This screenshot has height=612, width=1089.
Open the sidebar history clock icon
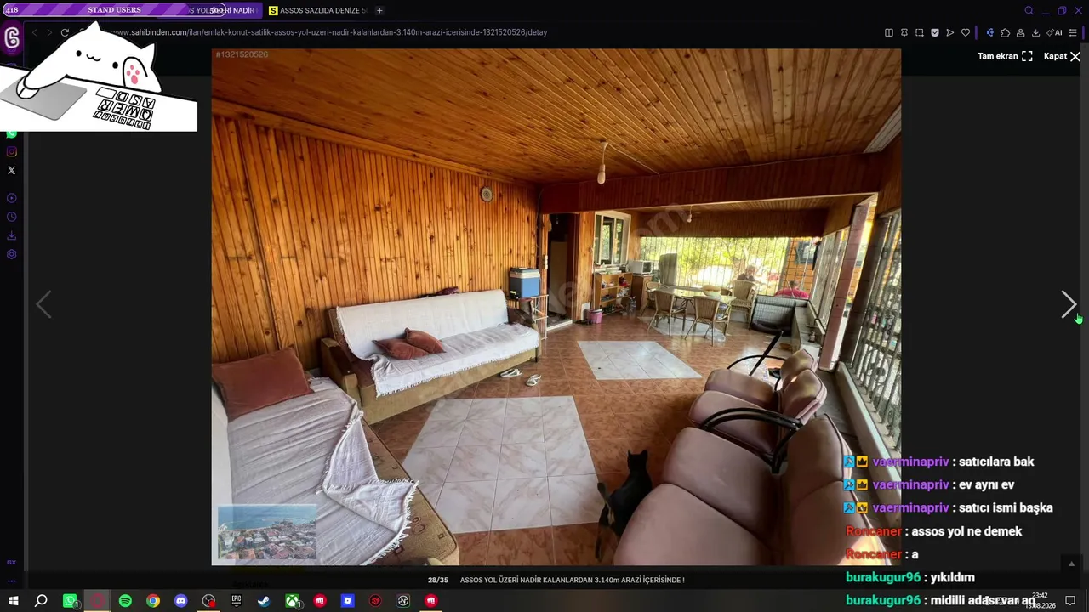tap(11, 217)
